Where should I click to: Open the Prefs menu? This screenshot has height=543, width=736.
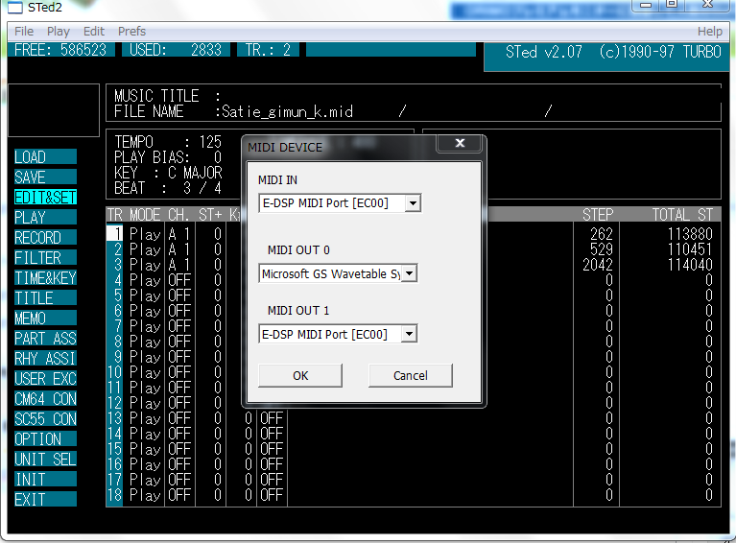pos(131,32)
